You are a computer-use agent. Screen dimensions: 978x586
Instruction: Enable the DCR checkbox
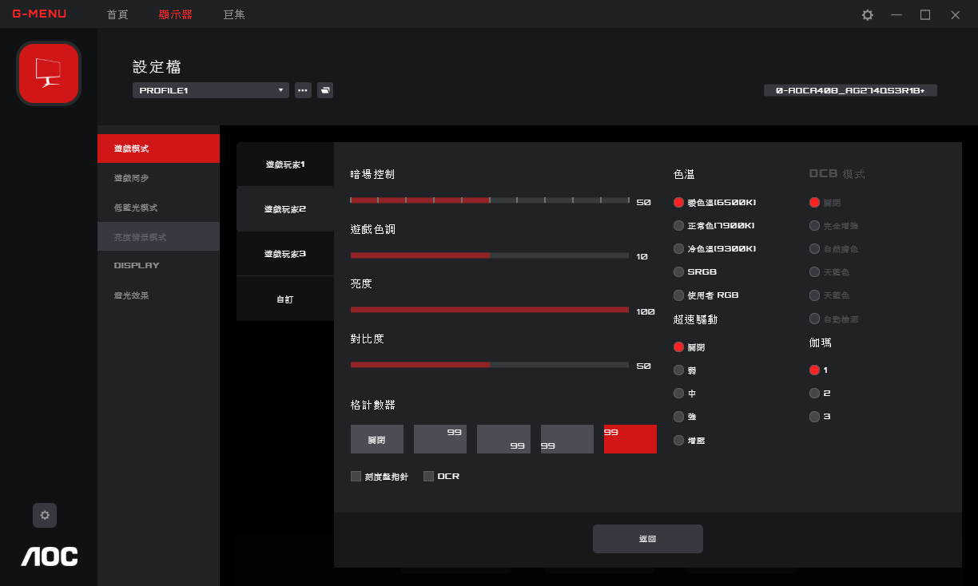click(429, 477)
